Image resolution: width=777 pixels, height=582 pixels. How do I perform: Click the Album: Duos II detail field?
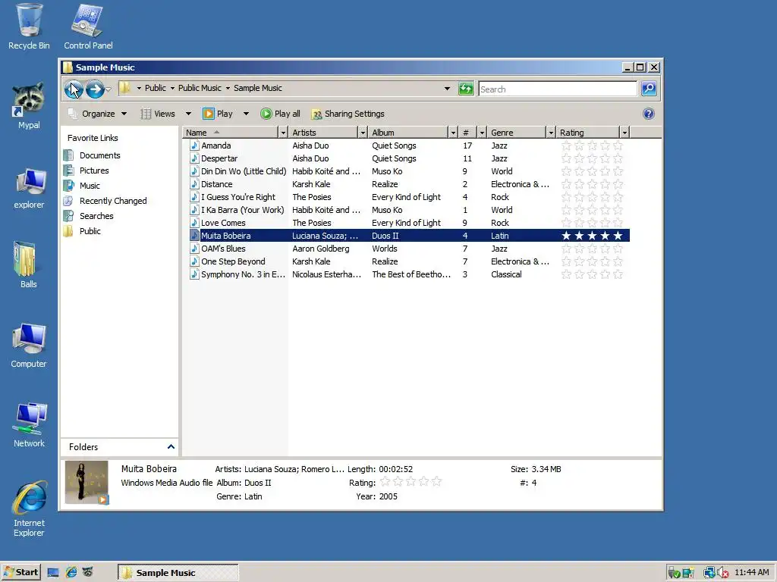pyautogui.click(x=244, y=483)
